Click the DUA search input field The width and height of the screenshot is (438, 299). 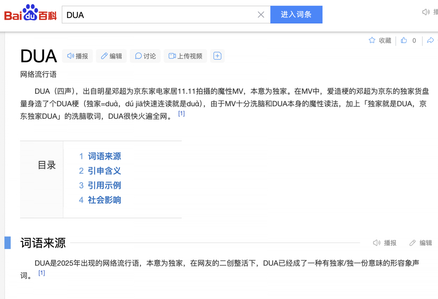(160, 15)
